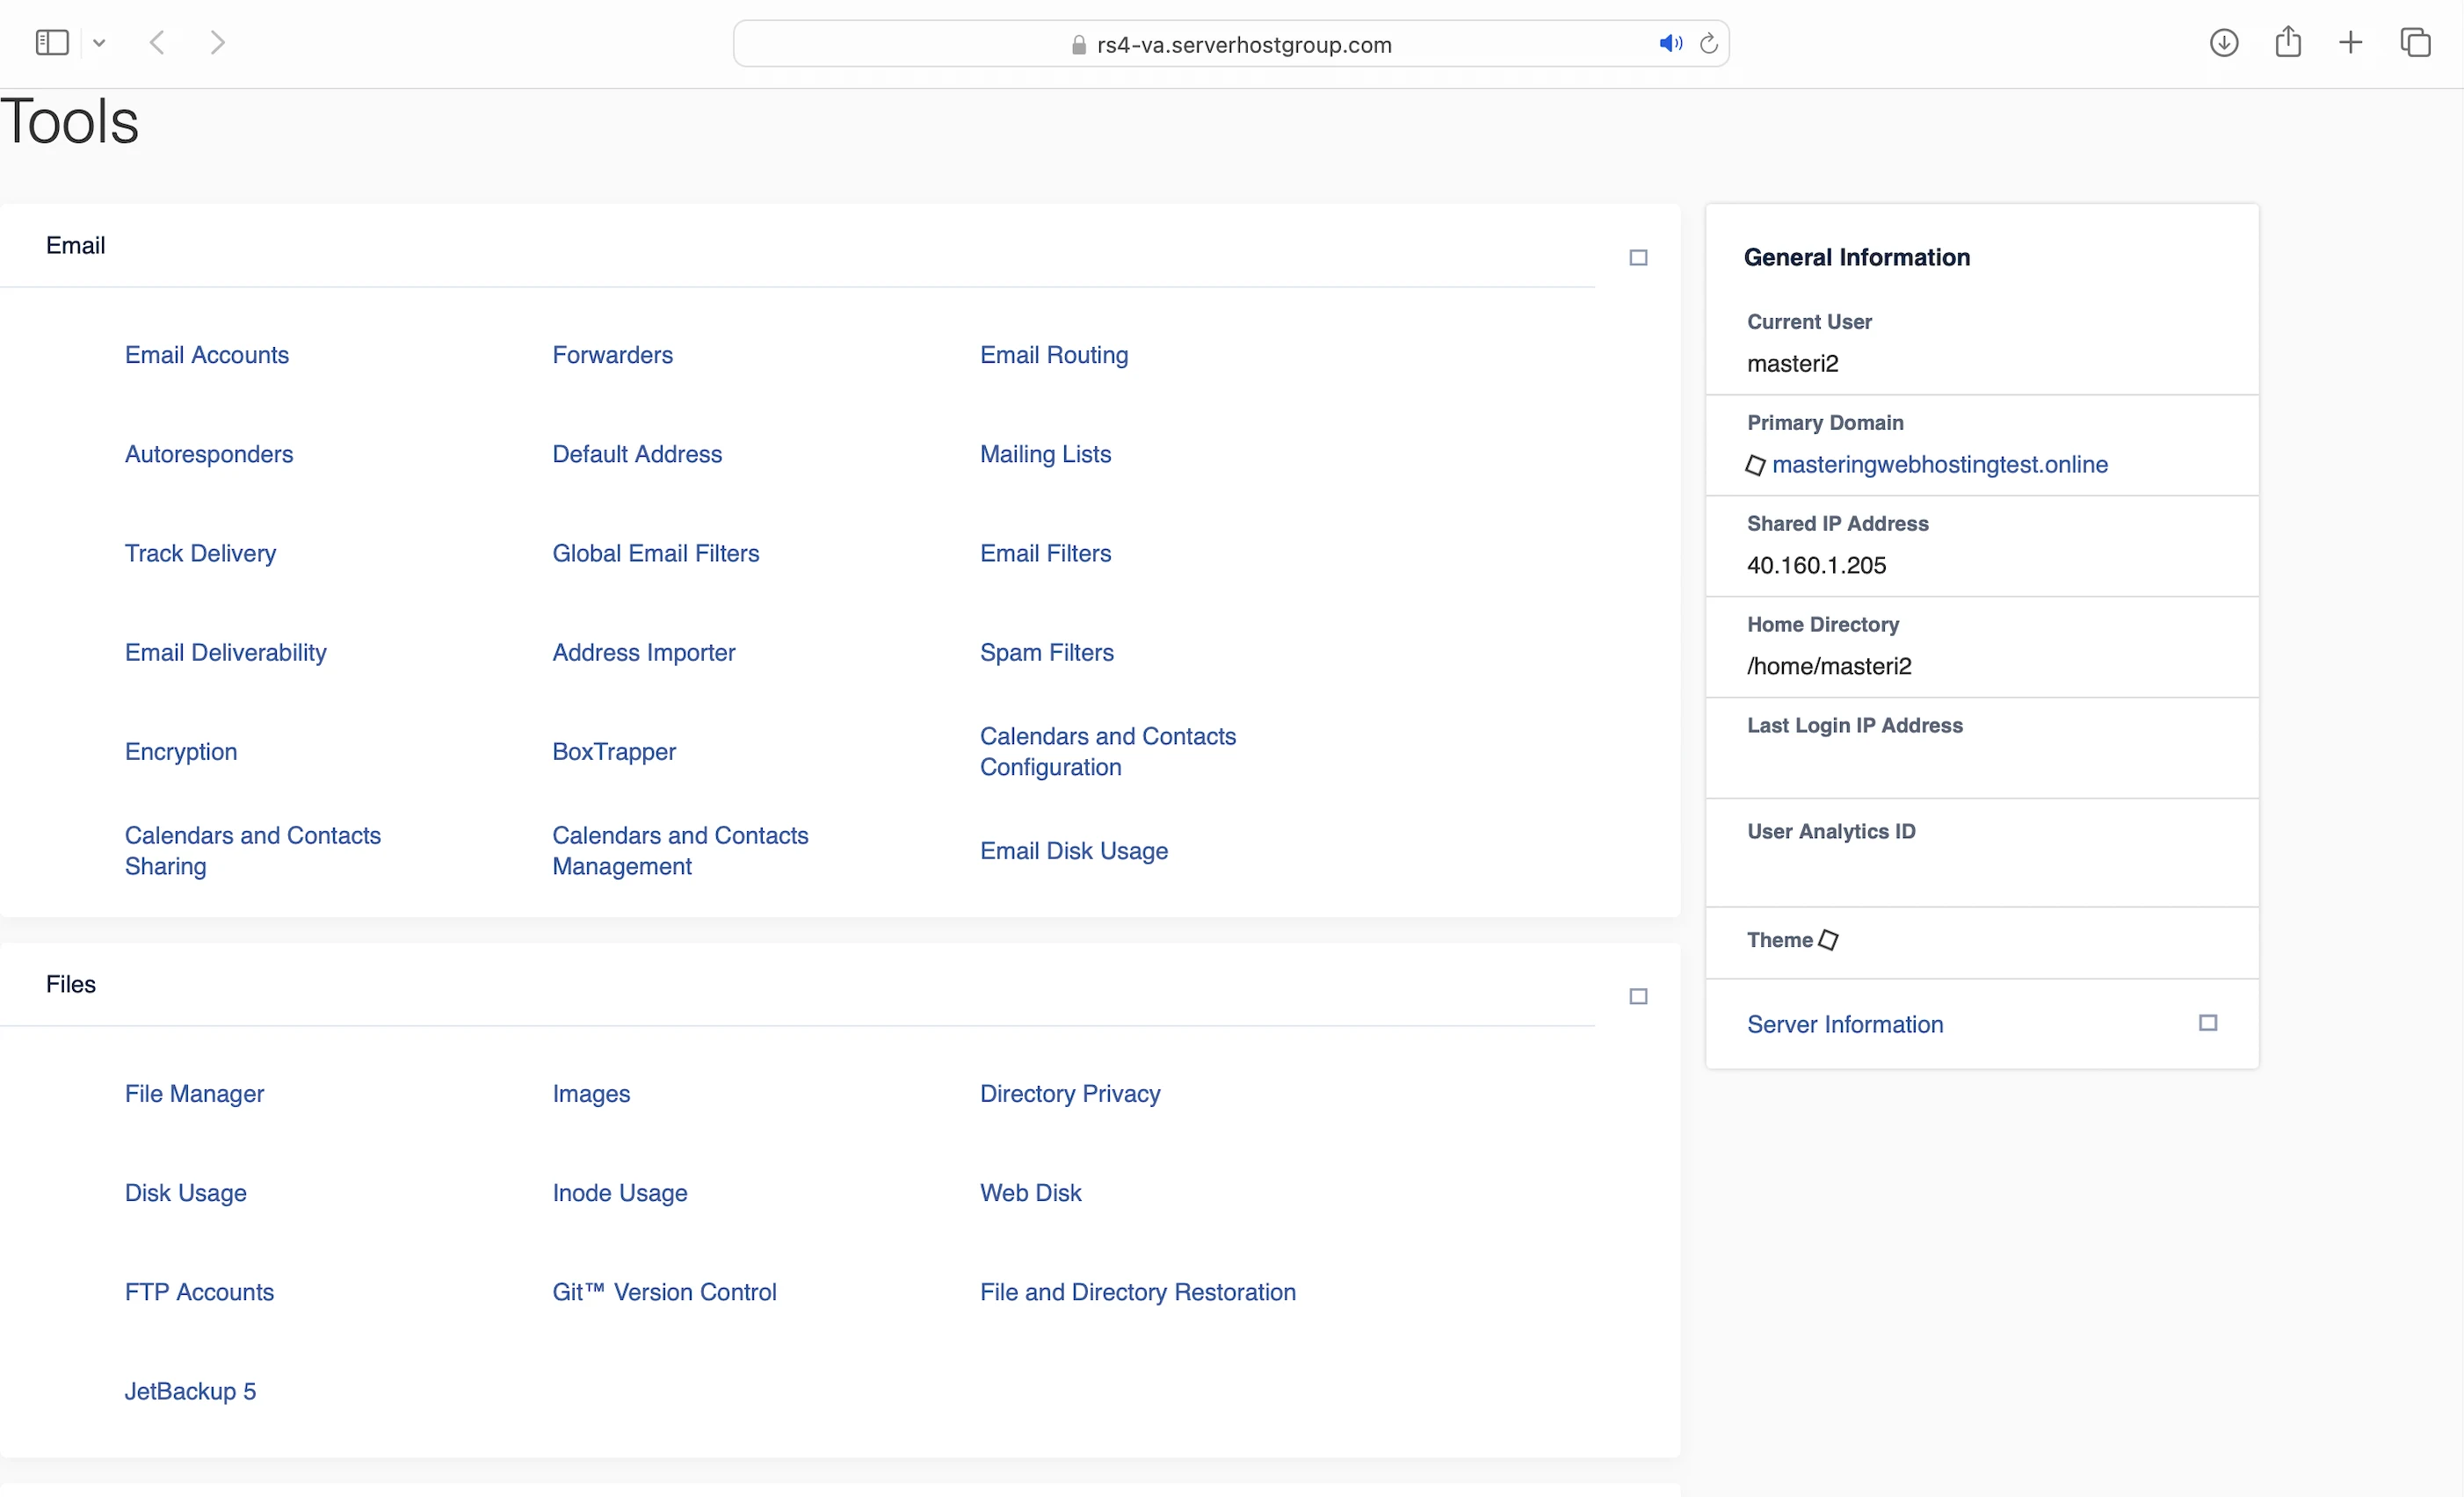
Task: Click the Share icon in the toolbar
Action: click(x=2288, y=43)
